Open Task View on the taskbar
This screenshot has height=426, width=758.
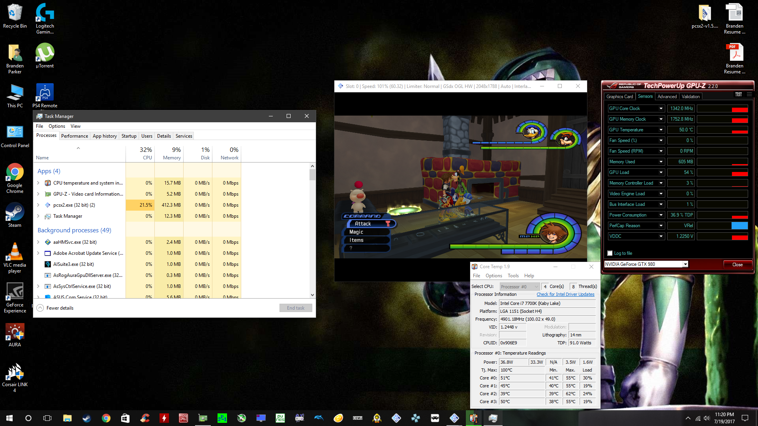[47, 418]
